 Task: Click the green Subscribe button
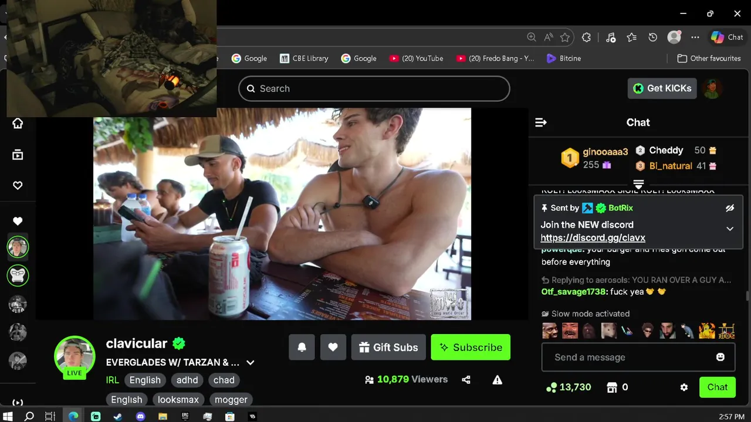[471, 347]
